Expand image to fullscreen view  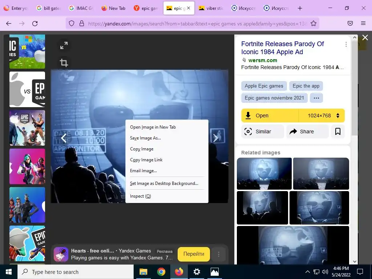[64, 45]
